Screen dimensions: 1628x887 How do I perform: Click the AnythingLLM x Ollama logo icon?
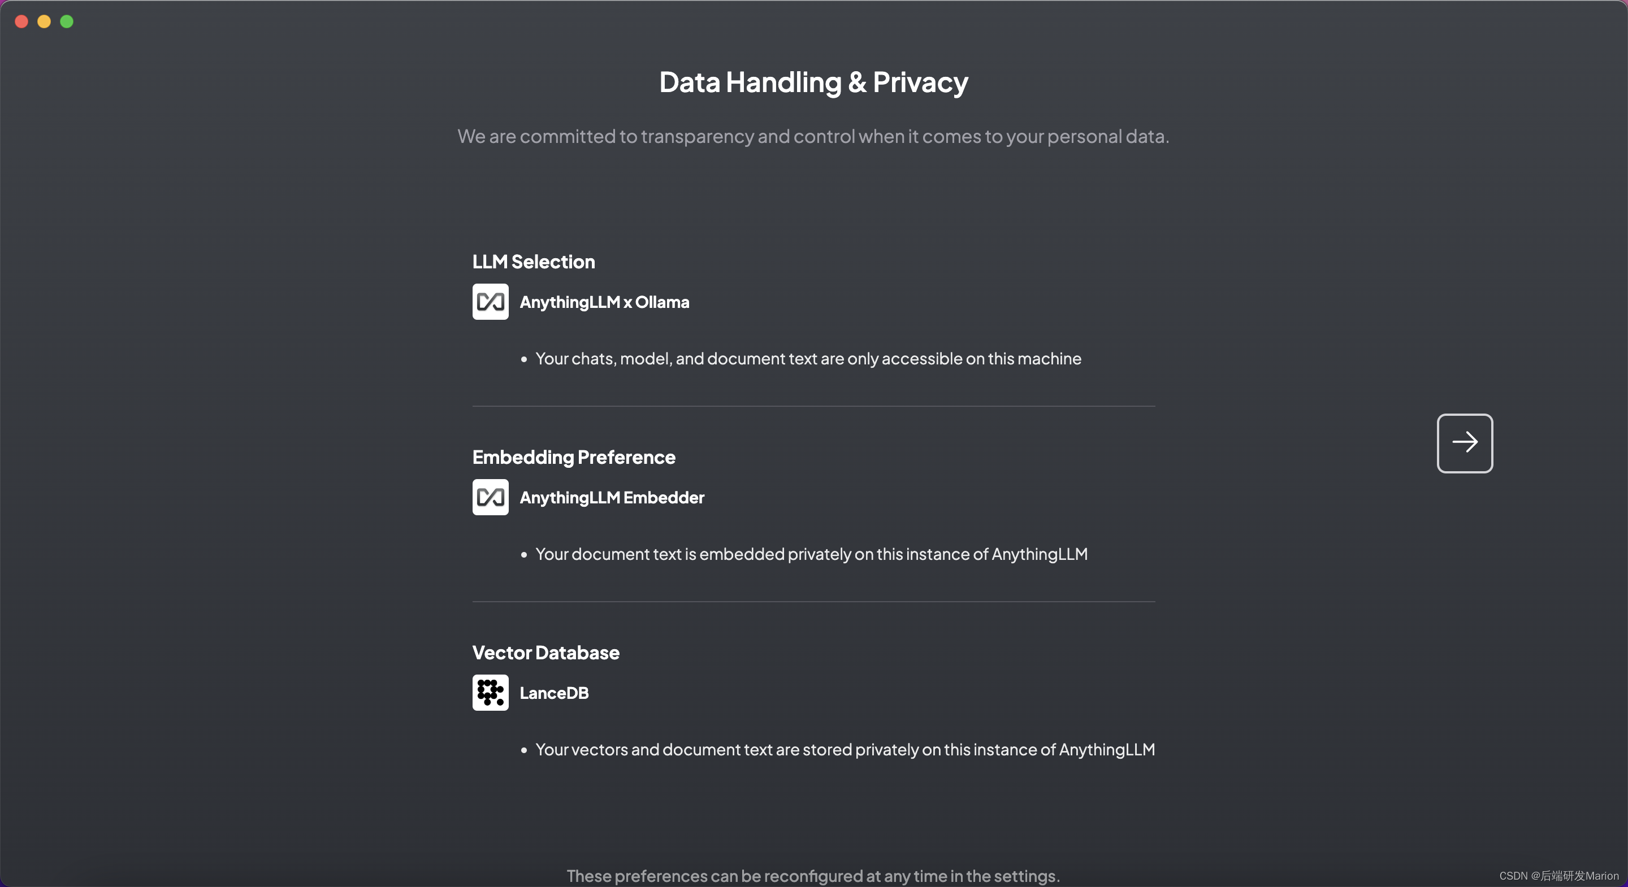491,302
